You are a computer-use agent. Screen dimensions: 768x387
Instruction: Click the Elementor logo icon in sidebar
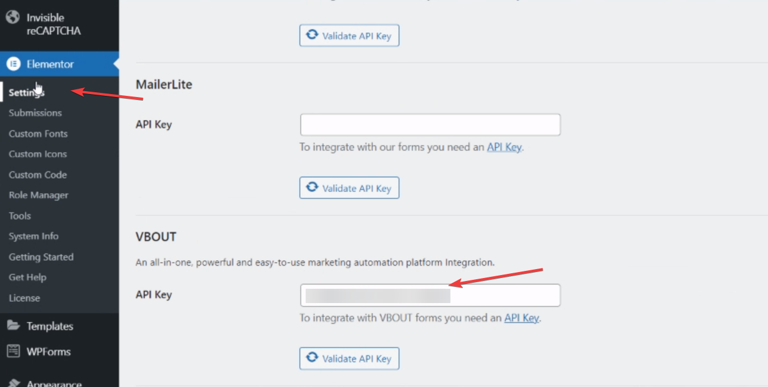tap(13, 64)
